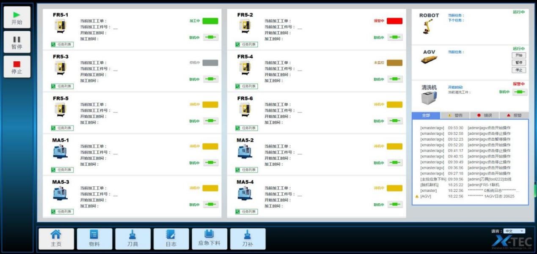The width and height of the screenshot is (537, 254).
Task: Toggle FR5-2 联机中 online switch
Action: 395,37
